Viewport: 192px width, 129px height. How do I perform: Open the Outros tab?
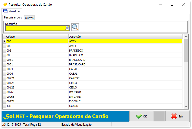coord(29,18)
